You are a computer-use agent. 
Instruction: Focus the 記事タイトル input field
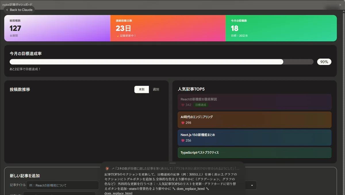tap(62, 185)
